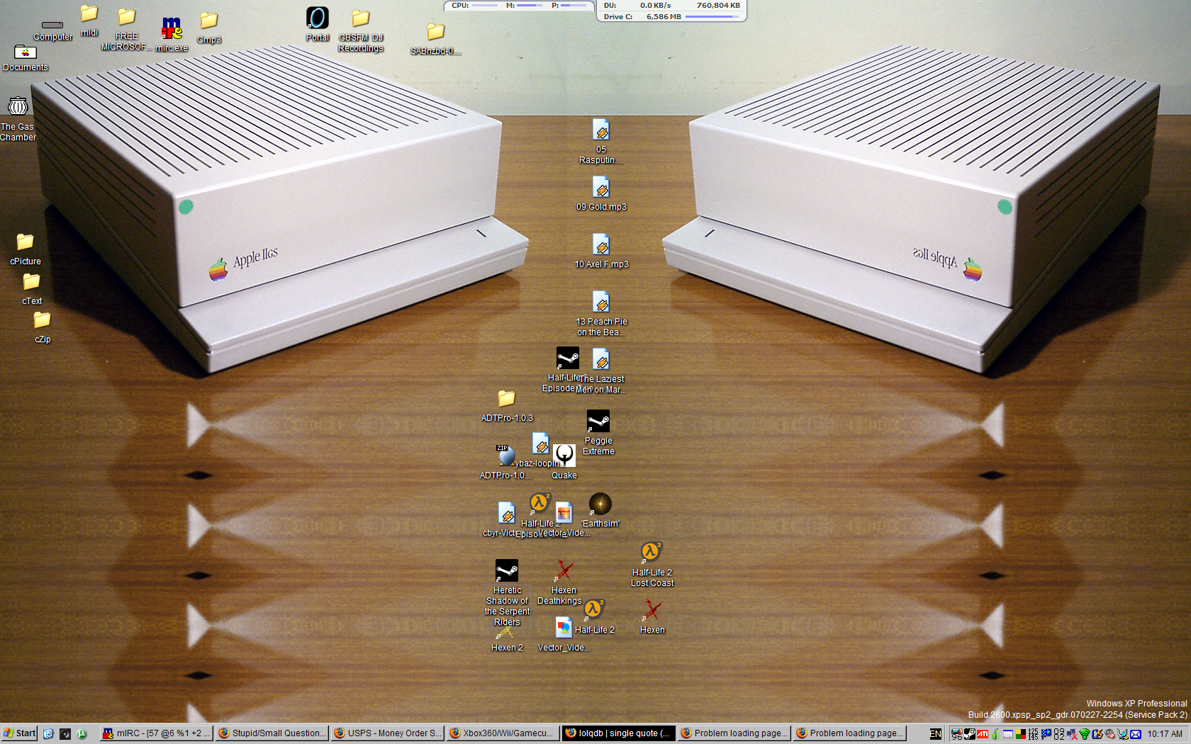Switch to USPS Money Order Firefox window
The height and width of the screenshot is (744, 1191).
pyautogui.click(x=387, y=733)
